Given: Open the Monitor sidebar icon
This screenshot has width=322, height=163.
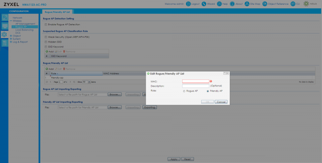Looking at the screenshot, I should click(x=5, y=26).
